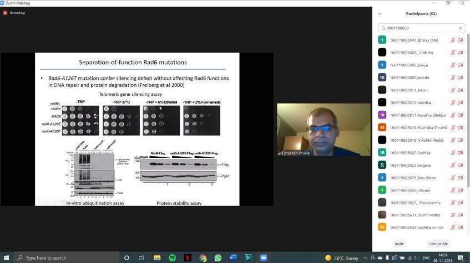
Task: Click video-off icon for V.Rohini Reddy
Action: [x=461, y=140]
